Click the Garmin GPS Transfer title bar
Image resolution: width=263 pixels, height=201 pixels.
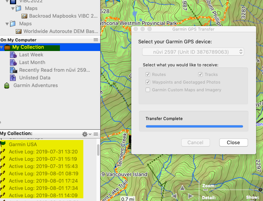[194, 29]
